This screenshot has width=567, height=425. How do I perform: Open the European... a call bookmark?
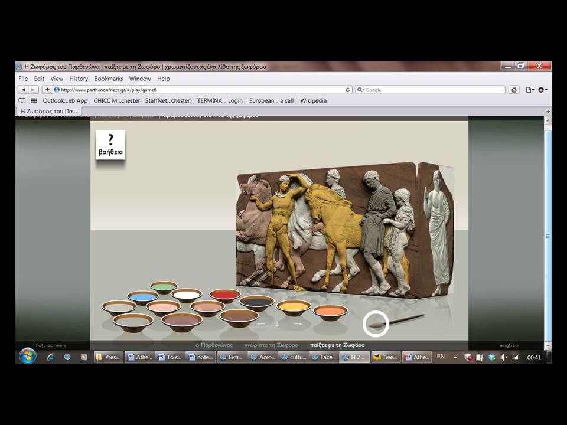coord(271,101)
